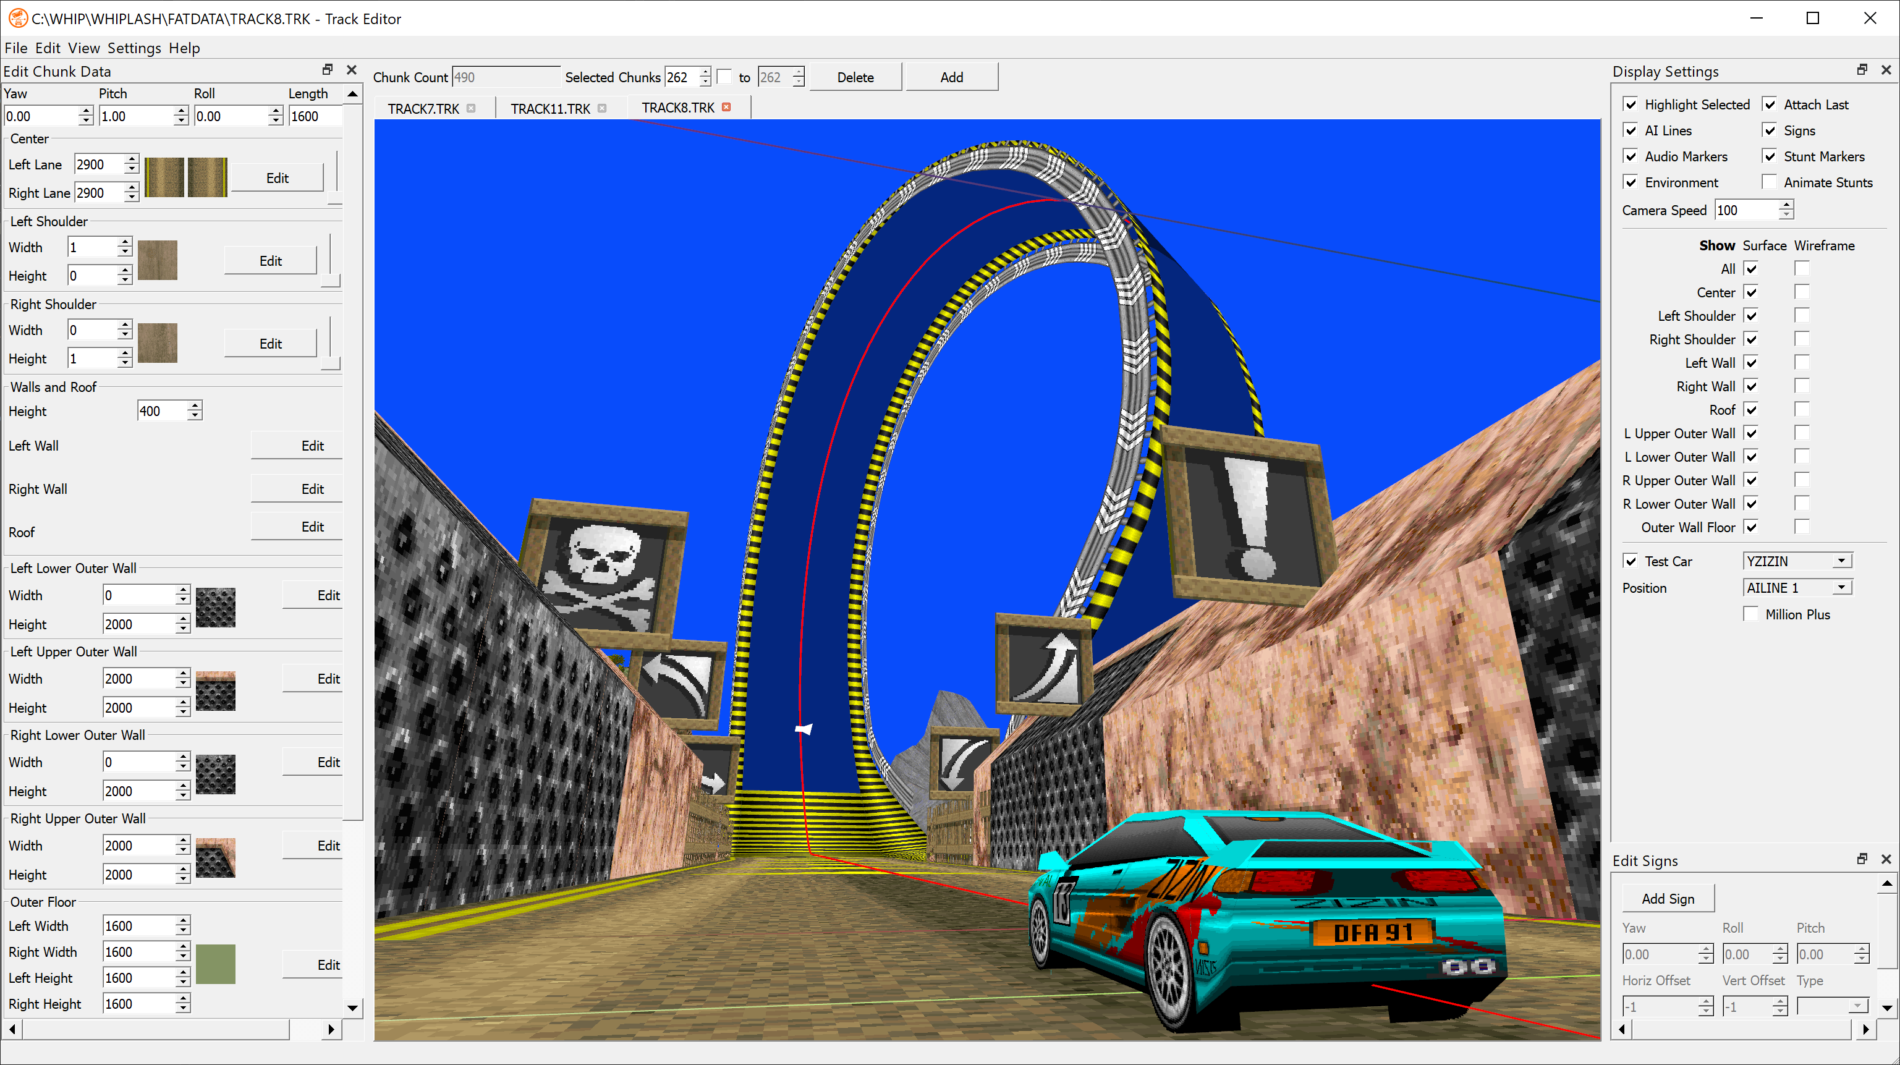
Task: Close the TRACK7.TRK tab icon
Action: point(472,108)
